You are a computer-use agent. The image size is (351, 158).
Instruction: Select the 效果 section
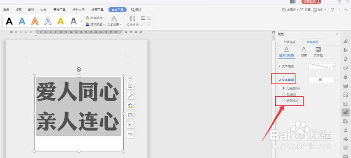pos(304,52)
